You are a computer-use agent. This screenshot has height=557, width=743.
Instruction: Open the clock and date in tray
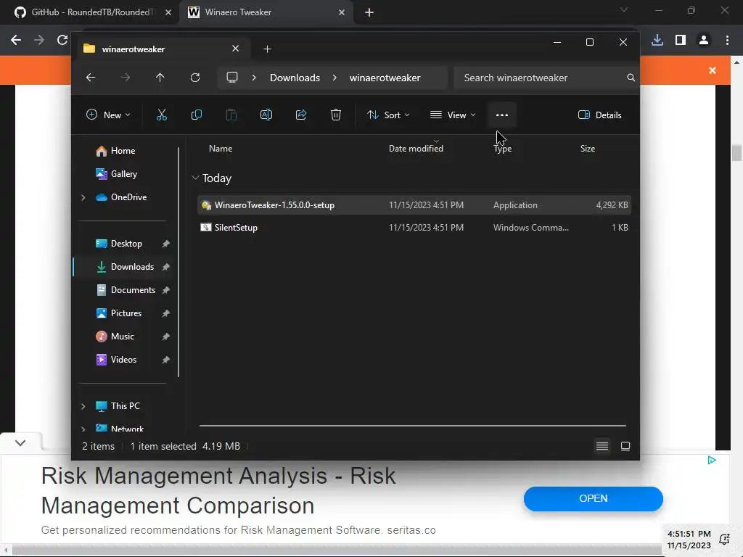[689, 540]
